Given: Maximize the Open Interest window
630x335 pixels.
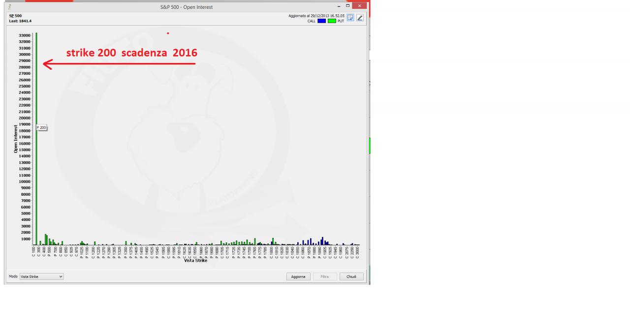Looking at the screenshot, I should coord(347,5).
